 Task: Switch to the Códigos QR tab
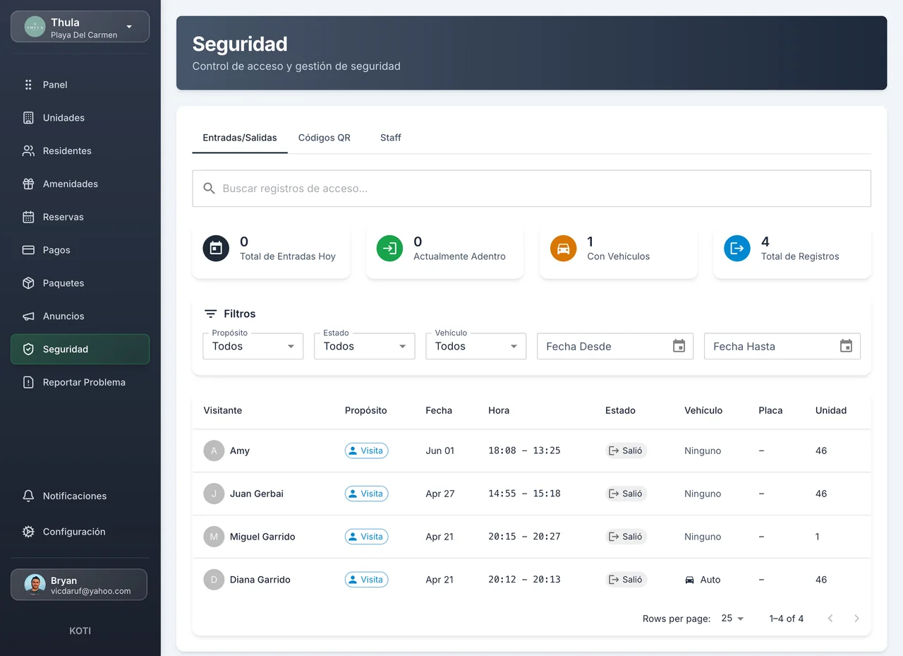tap(325, 138)
